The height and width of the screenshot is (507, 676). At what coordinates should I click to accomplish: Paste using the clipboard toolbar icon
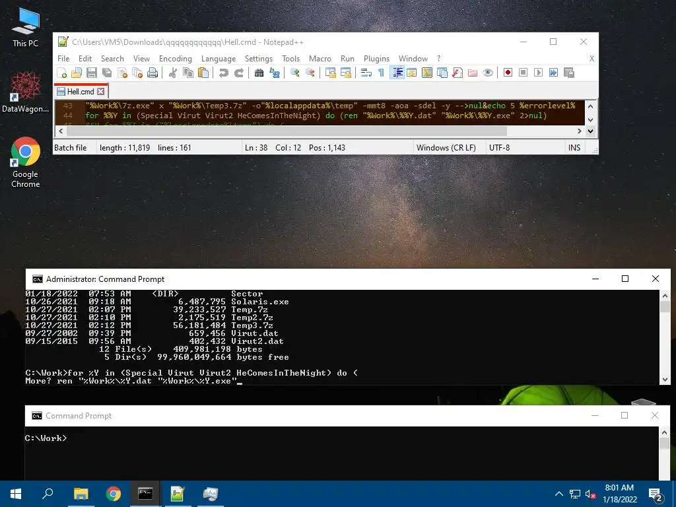(x=203, y=73)
